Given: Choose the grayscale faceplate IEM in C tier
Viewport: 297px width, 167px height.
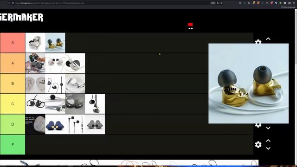Looking at the screenshot, I should (x=75, y=104).
